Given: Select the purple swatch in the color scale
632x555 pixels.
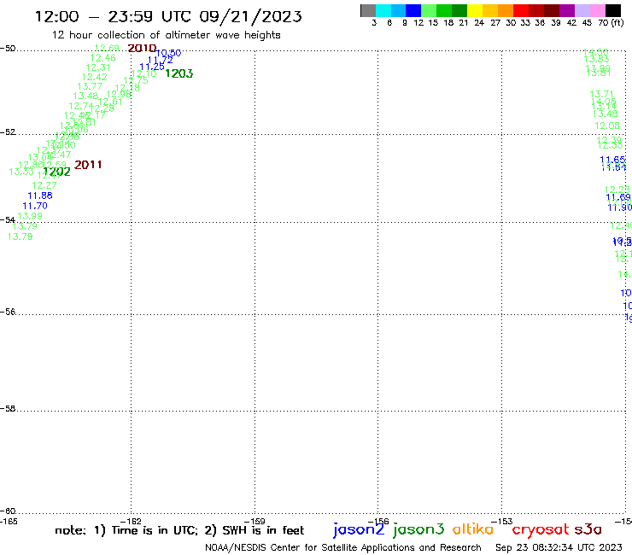Looking at the screenshot, I should tap(567, 11).
